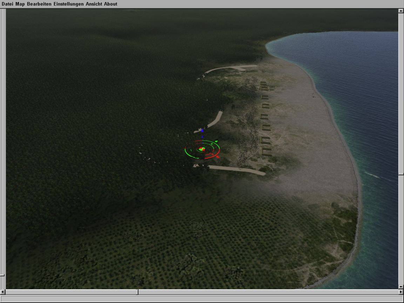Click the blue up-axis arrow of the gizmo

202,130
